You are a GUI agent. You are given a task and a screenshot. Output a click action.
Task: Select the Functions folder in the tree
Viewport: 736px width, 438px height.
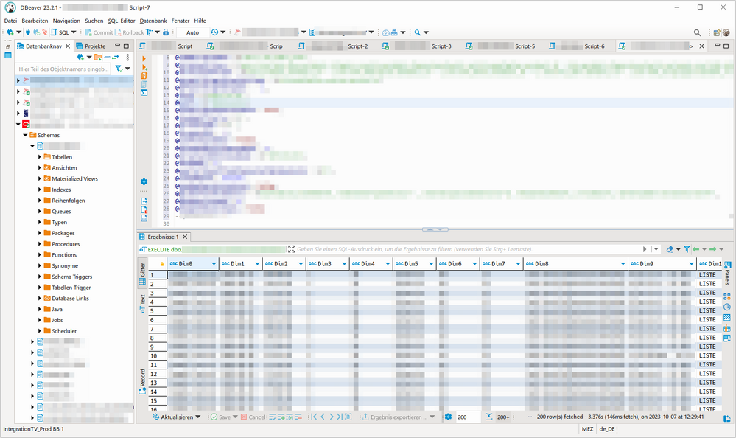coord(64,254)
